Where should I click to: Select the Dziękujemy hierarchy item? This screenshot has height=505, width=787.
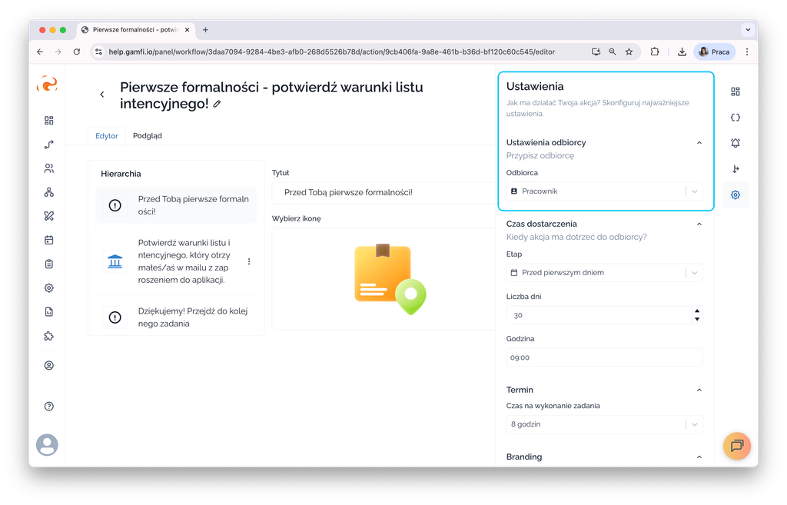(x=177, y=317)
